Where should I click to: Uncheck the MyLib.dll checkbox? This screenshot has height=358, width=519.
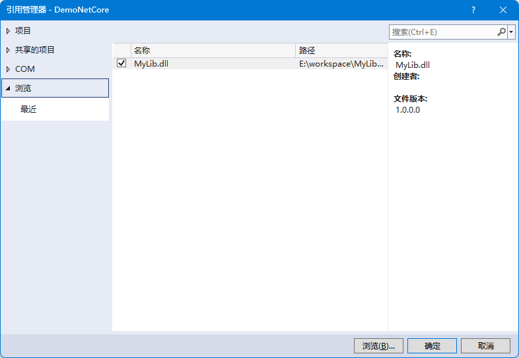click(121, 64)
